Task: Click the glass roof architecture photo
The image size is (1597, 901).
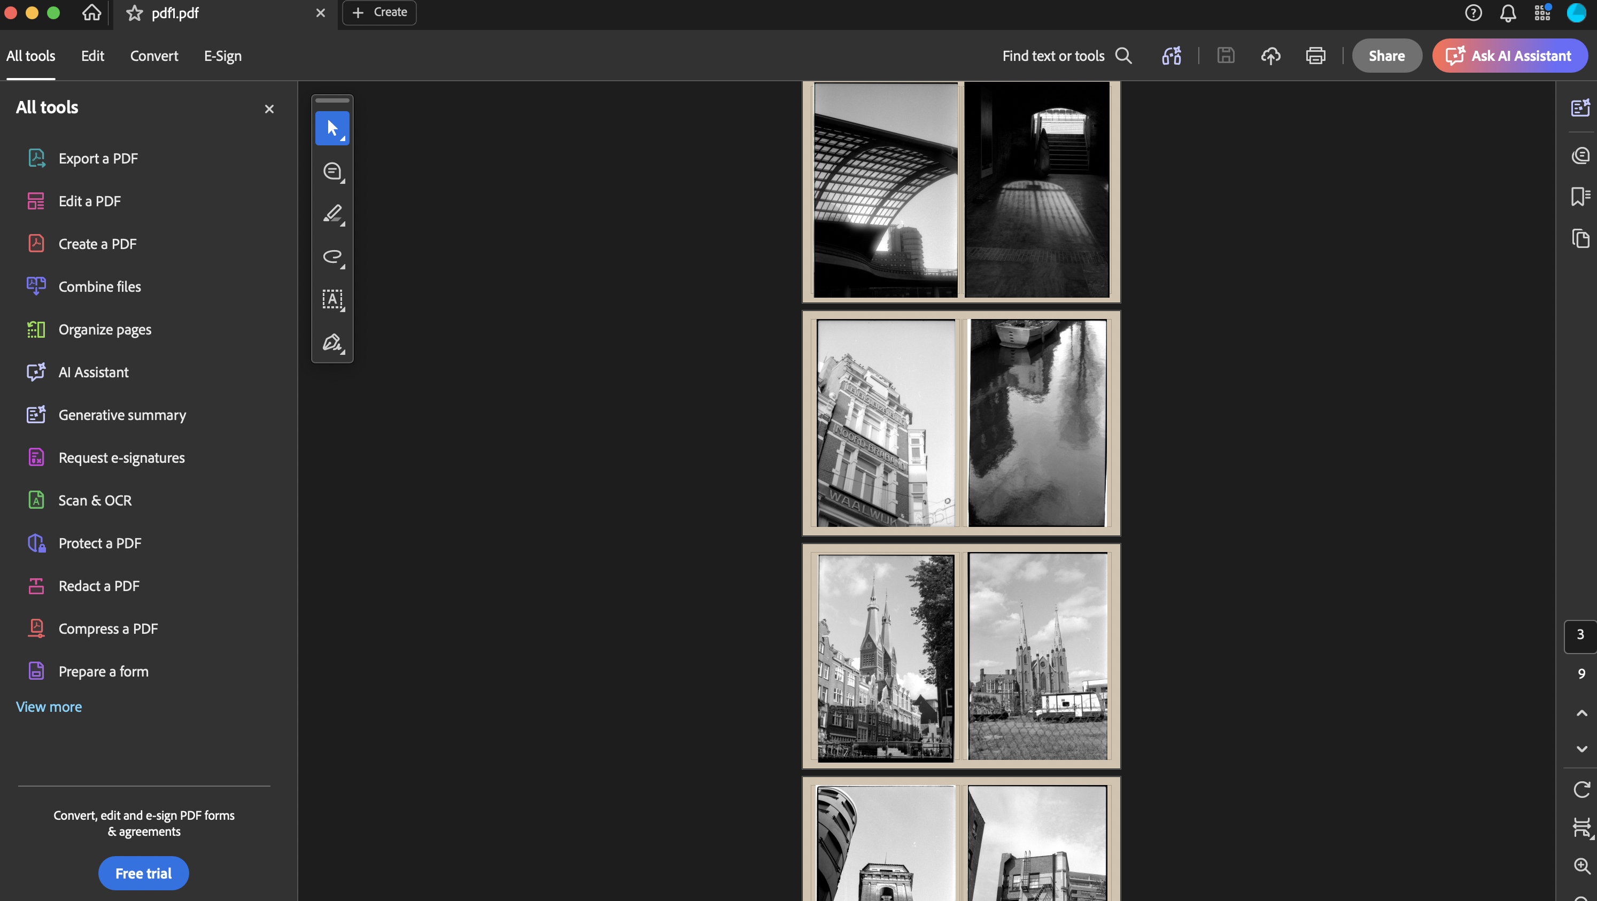Action: click(885, 190)
